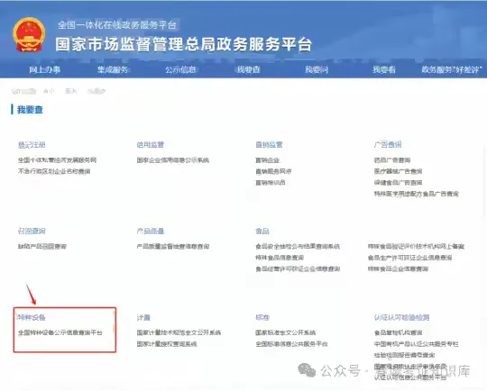Open 全国特种设备公示信息查询平台 link
Image resolution: width=487 pixels, height=391 pixels.
[x=60, y=332]
